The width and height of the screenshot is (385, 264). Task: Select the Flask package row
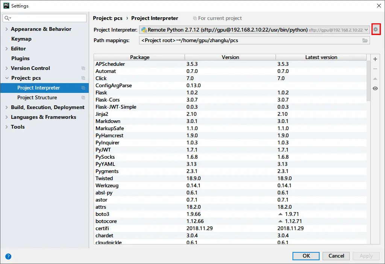230,93
